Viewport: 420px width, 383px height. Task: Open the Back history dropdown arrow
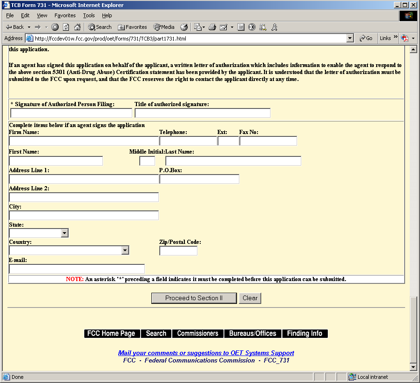coord(29,27)
